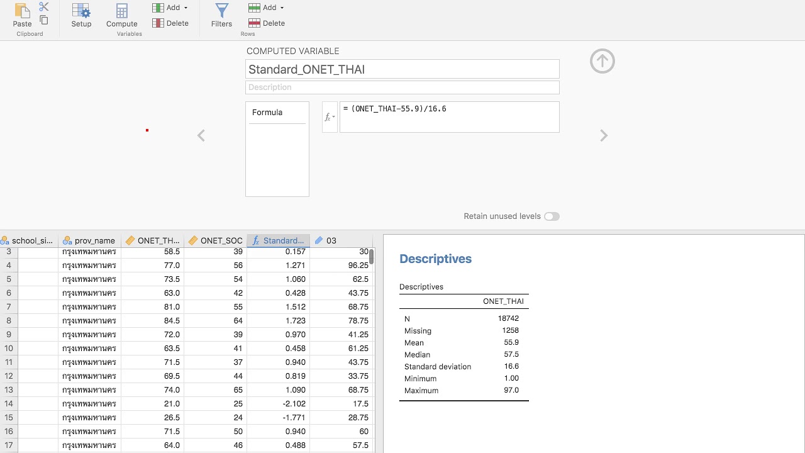The width and height of the screenshot is (805, 453).
Task: Open the fx function dropdown
Action: coord(330,117)
